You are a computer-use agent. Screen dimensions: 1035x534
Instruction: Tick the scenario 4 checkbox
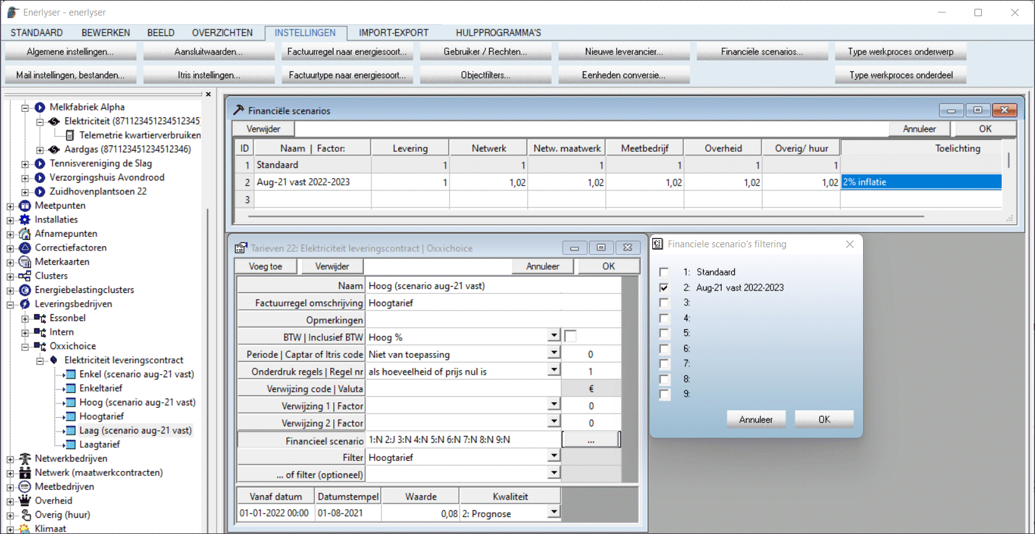pyautogui.click(x=664, y=319)
